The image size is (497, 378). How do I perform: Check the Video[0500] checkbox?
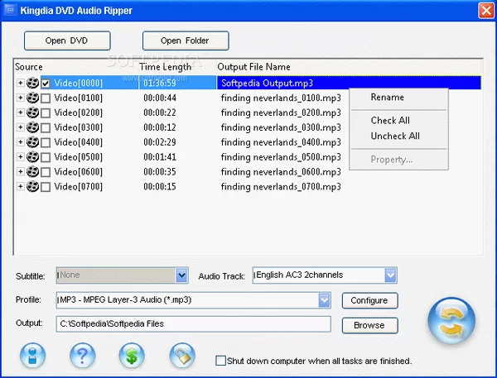tap(46, 157)
